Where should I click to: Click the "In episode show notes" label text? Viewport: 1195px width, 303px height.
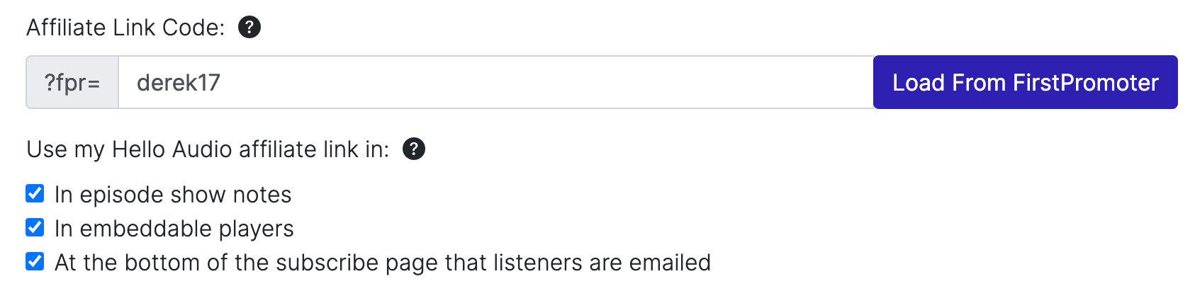[173, 195]
